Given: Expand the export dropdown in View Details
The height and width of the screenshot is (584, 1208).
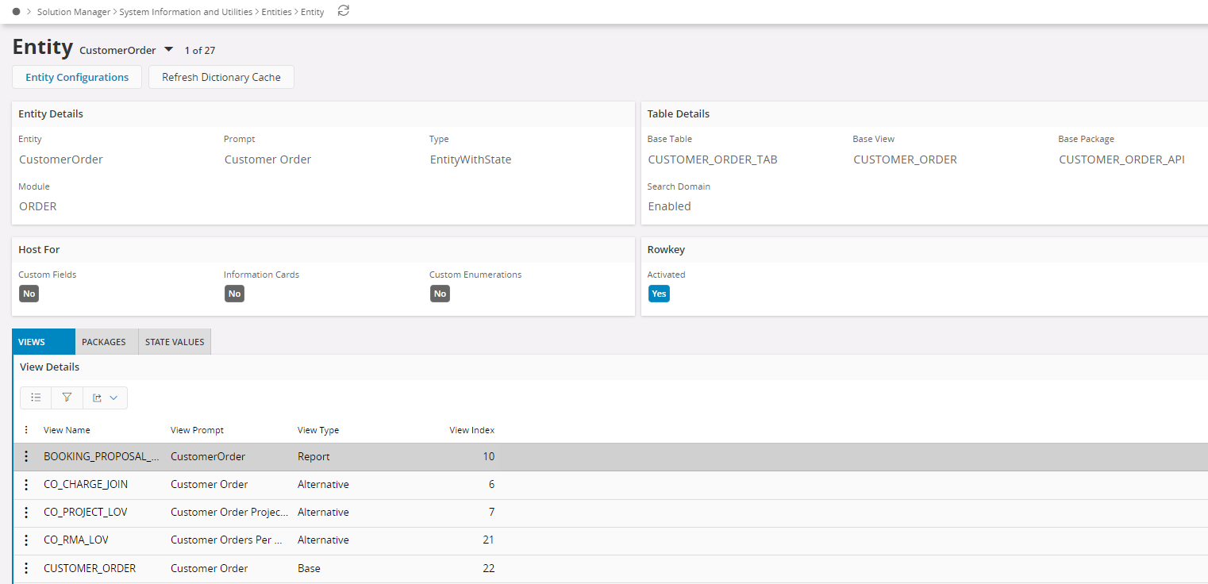Looking at the screenshot, I should pos(106,398).
